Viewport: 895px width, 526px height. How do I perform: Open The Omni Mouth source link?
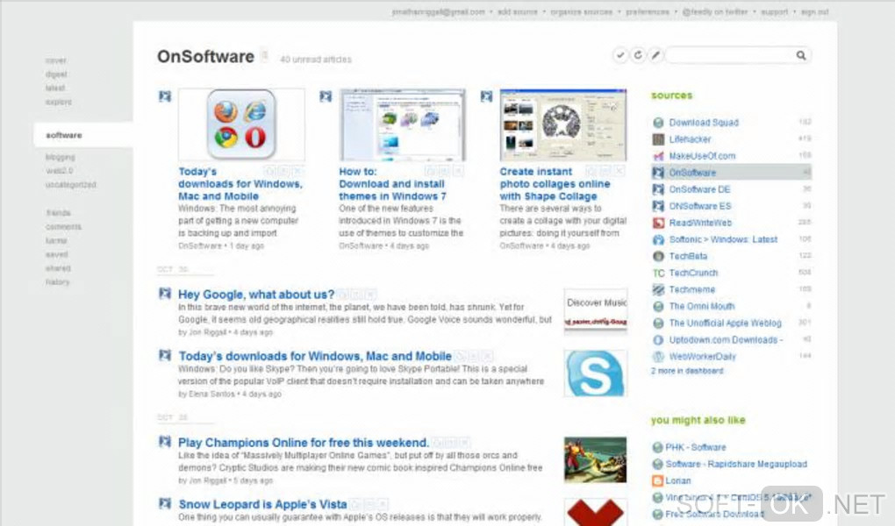click(x=701, y=306)
